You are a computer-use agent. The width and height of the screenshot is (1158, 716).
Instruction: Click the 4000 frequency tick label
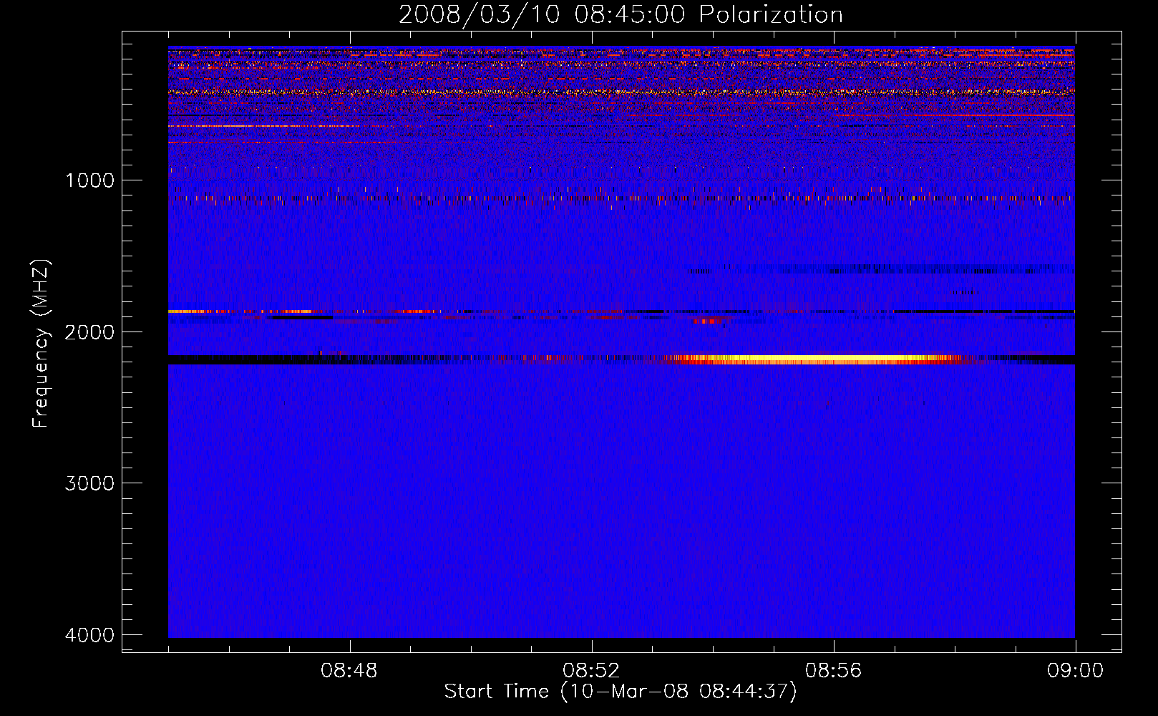tap(89, 635)
